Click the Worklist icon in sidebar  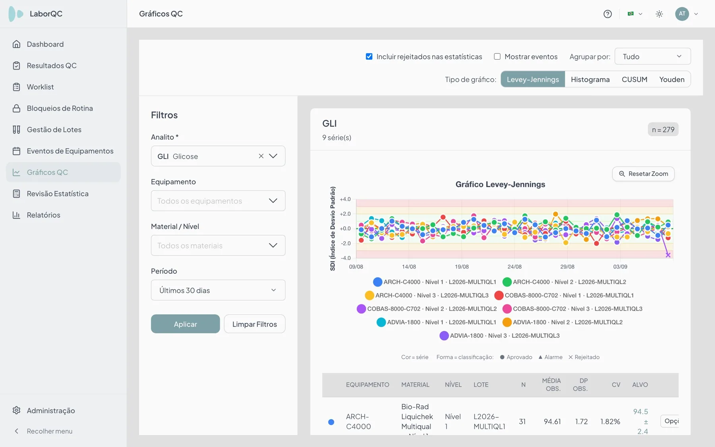[16, 87]
